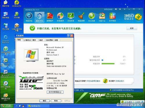
Task: Open the 功能大全 all features icon
Action: [102, 17]
